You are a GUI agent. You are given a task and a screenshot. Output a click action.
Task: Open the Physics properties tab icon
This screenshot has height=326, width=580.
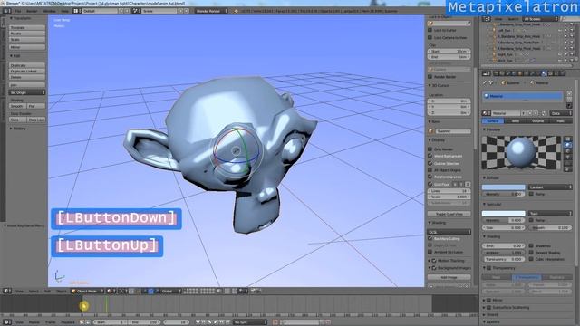(x=562, y=73)
